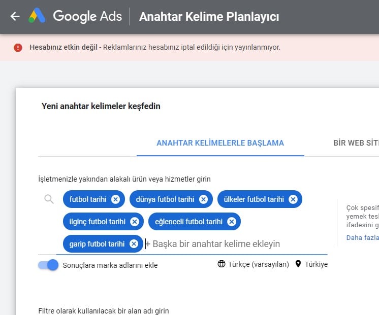Select the 'futbol tarihi' chip text

88,199
